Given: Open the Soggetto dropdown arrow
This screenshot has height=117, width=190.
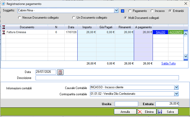Looking at the screenshot, I should pos(116,10).
